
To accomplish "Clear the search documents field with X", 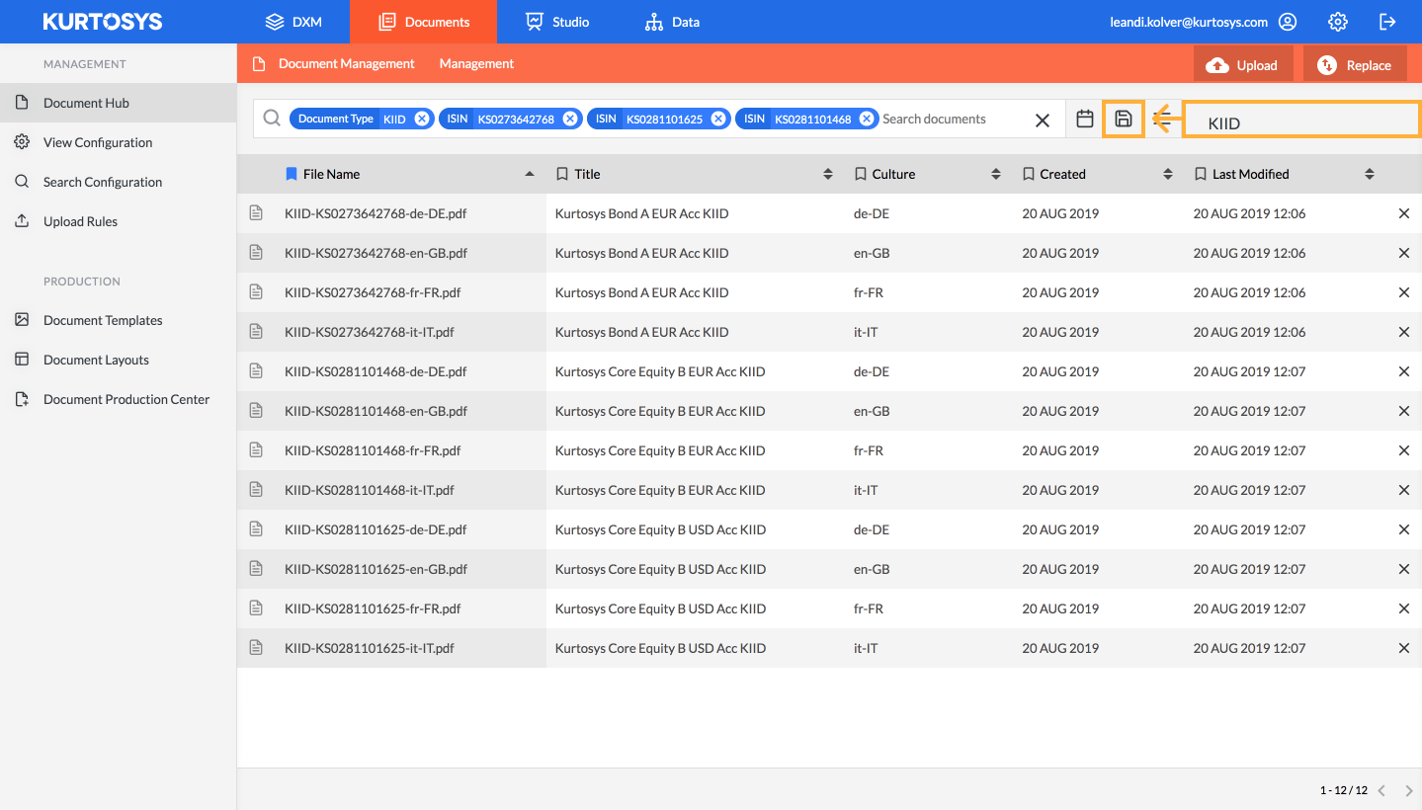I will tap(1043, 120).
